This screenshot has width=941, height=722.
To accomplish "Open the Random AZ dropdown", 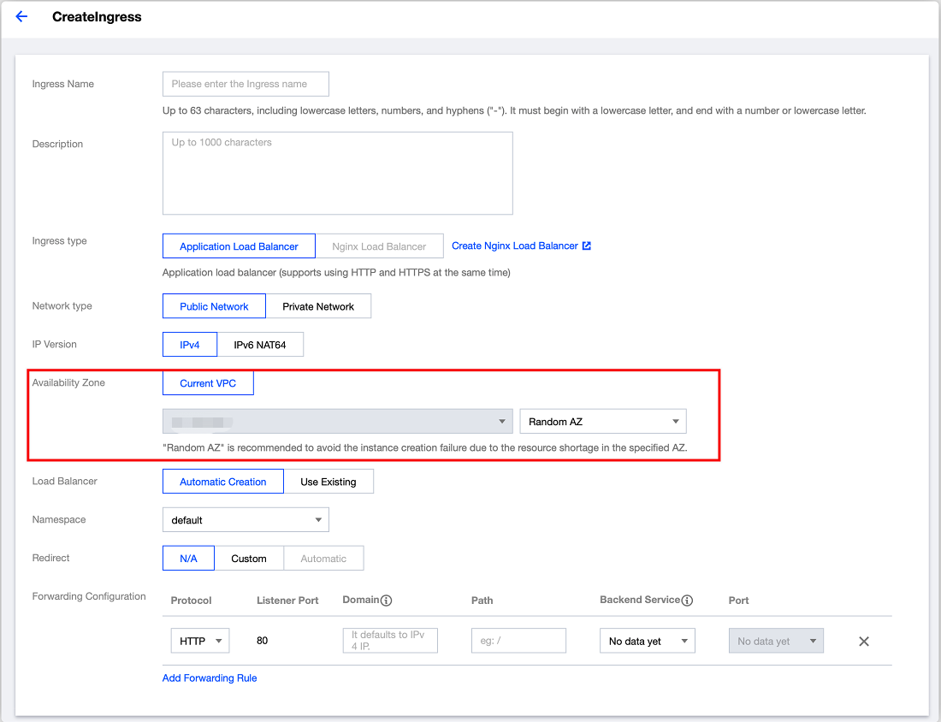I will point(602,422).
